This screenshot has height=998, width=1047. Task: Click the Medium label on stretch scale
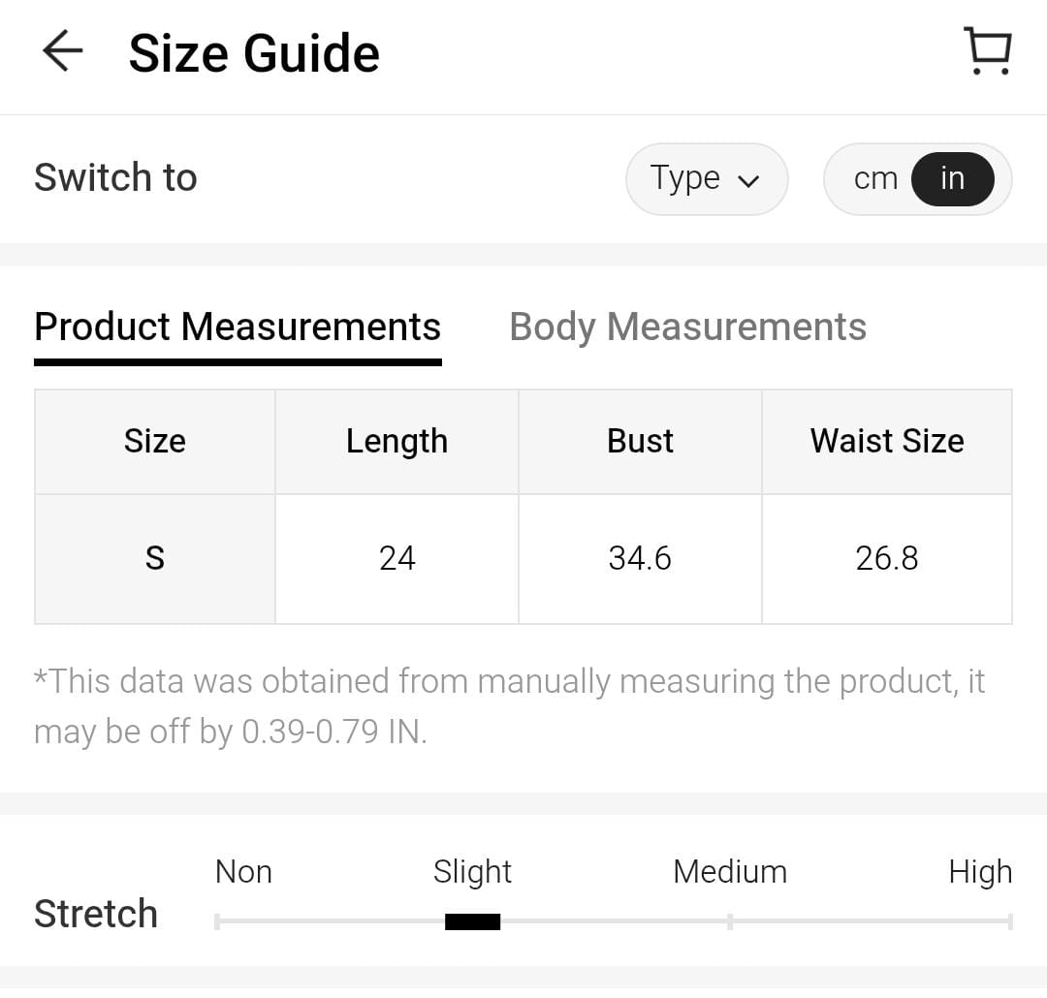(x=729, y=872)
